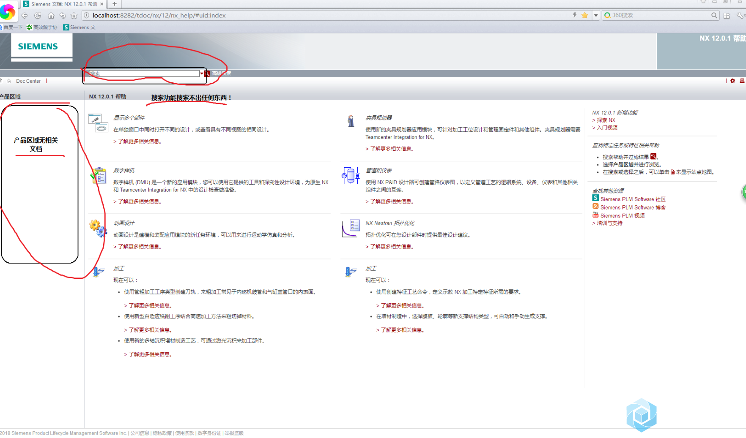Click the NX Nastran 拓扑优化 icon
The width and height of the screenshot is (746, 438).
point(351,228)
